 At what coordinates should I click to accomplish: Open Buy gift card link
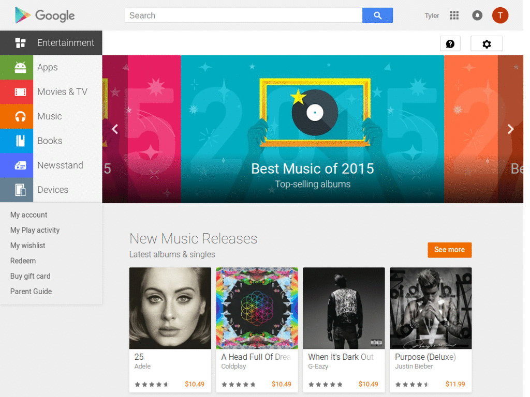tap(31, 276)
